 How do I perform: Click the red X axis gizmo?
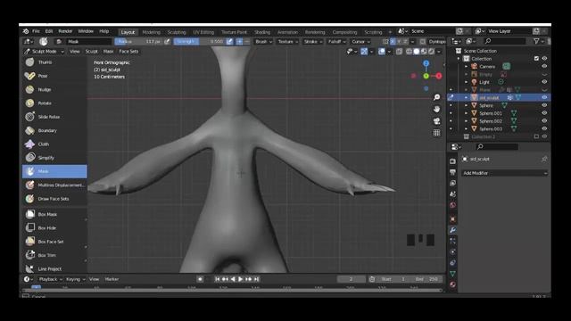pyautogui.click(x=439, y=76)
